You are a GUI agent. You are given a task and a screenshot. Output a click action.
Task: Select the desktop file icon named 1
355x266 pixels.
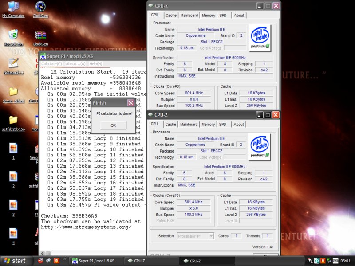(x=13, y=151)
